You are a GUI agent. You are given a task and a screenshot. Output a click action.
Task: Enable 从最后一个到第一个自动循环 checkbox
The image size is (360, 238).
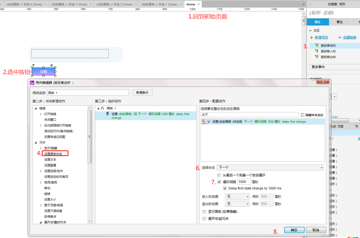point(219,176)
